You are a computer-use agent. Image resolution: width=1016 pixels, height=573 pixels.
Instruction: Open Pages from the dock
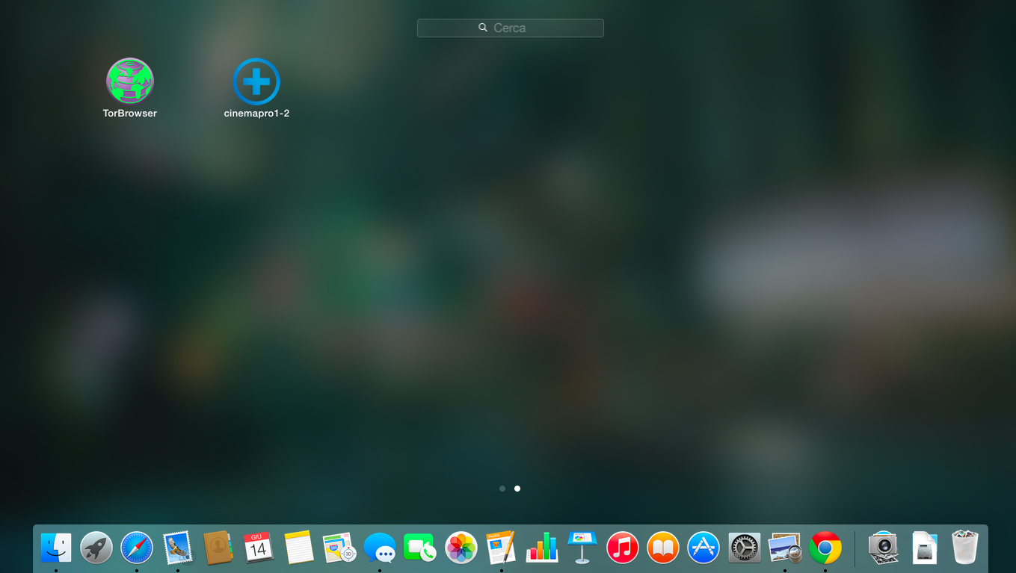[x=501, y=548]
